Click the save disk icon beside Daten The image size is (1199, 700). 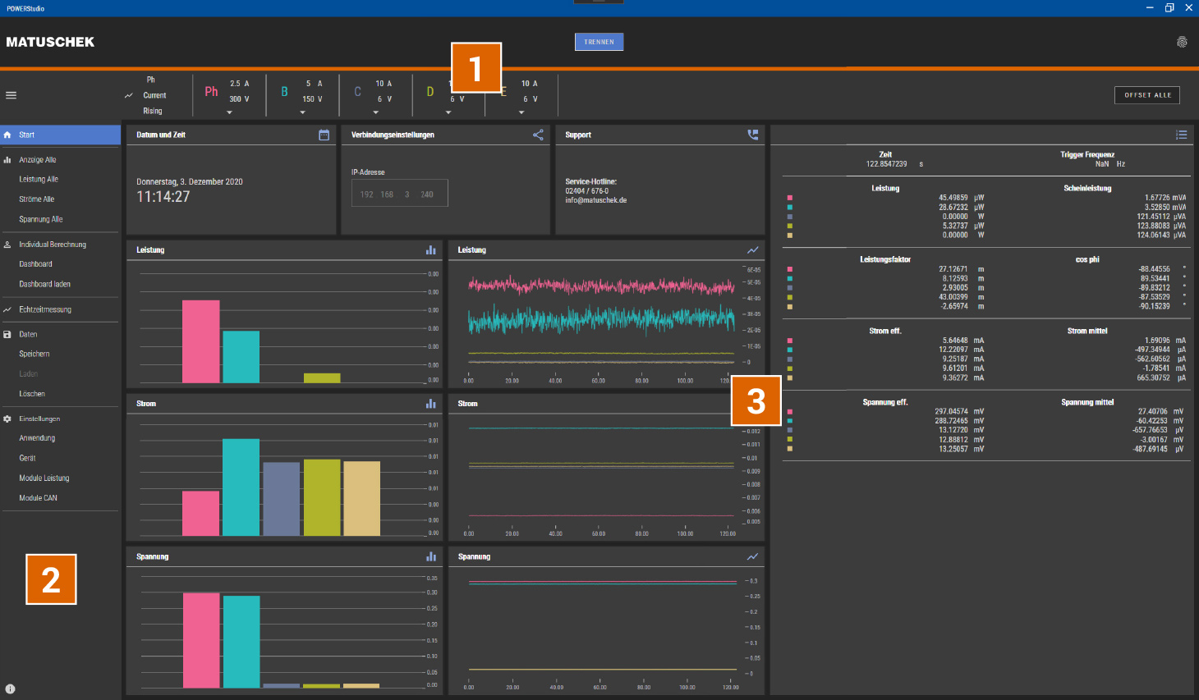(7, 334)
